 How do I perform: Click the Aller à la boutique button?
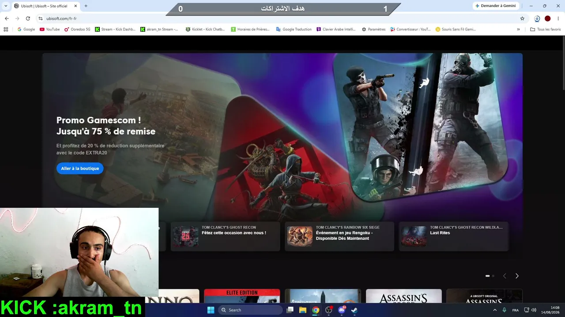pos(80,169)
